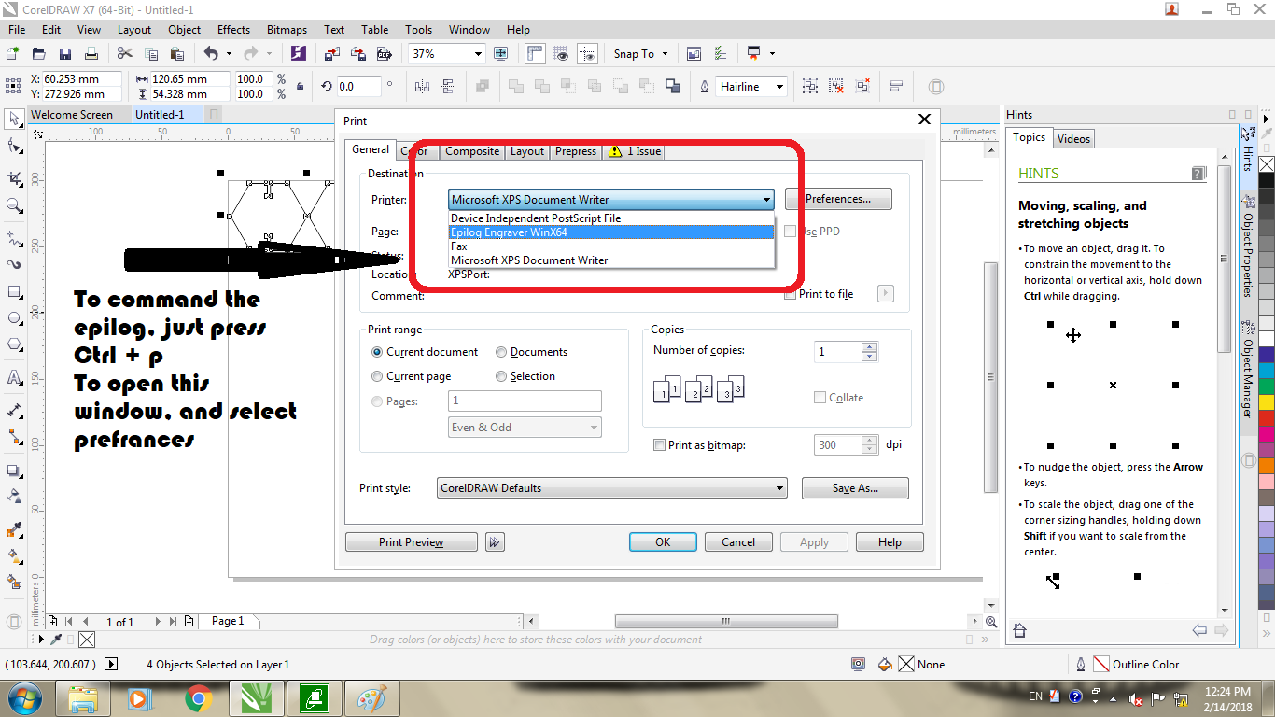Viewport: 1275px width, 717px height.
Task: Open the 1 Issue tab
Action: pos(635,151)
